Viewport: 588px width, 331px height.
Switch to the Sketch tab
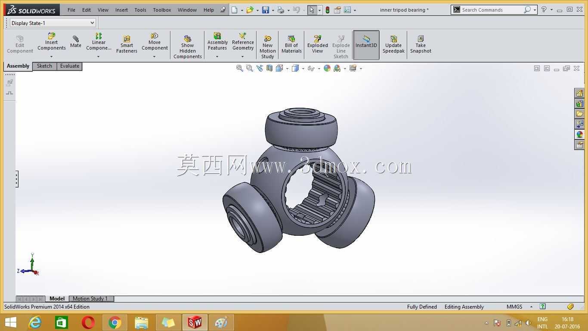click(44, 66)
